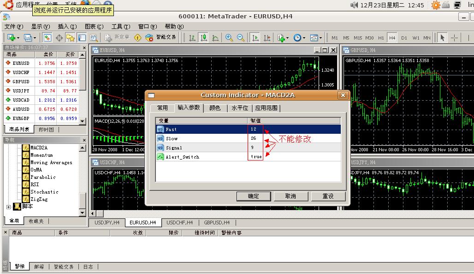
Task: Toggle chart shift icon
Action: pos(267,38)
